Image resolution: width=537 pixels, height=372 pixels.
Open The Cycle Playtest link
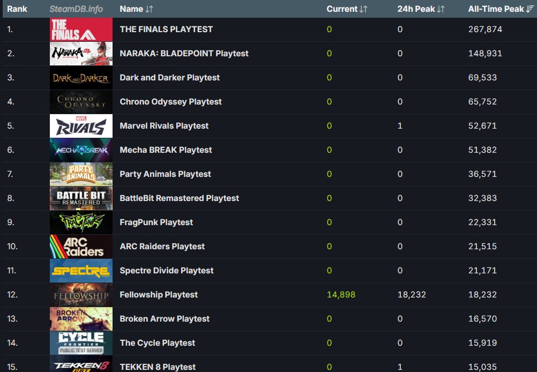(x=157, y=343)
